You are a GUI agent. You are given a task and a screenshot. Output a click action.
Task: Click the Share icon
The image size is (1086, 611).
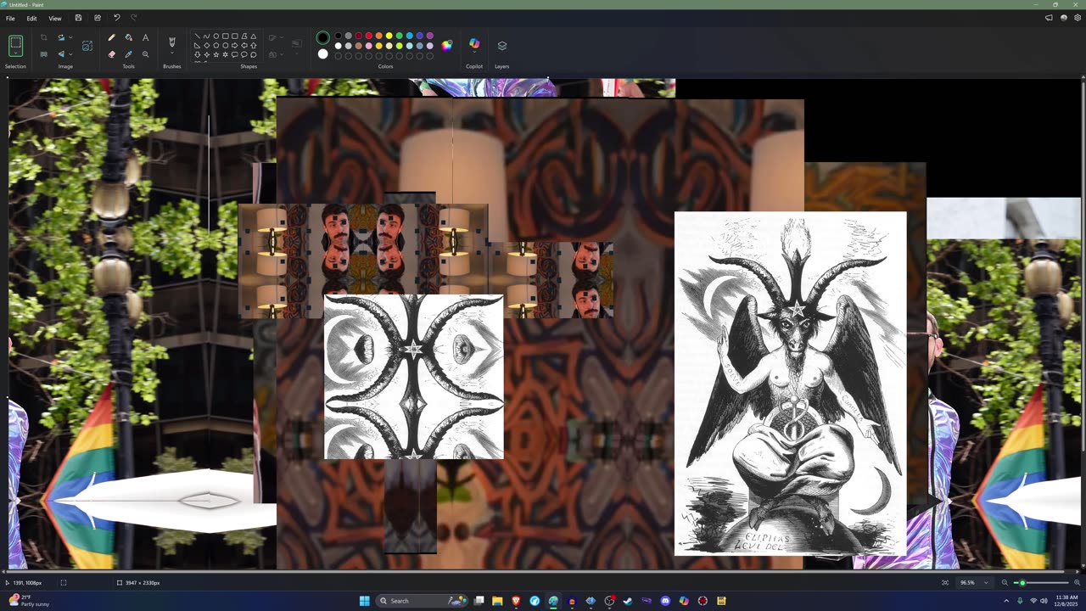[98, 18]
